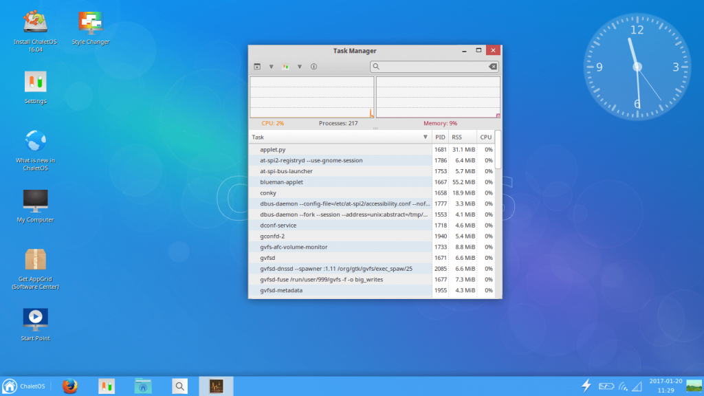The width and height of the screenshot is (704, 396).
Task: Click the power lightning icon in system tray
Action: tap(586, 386)
